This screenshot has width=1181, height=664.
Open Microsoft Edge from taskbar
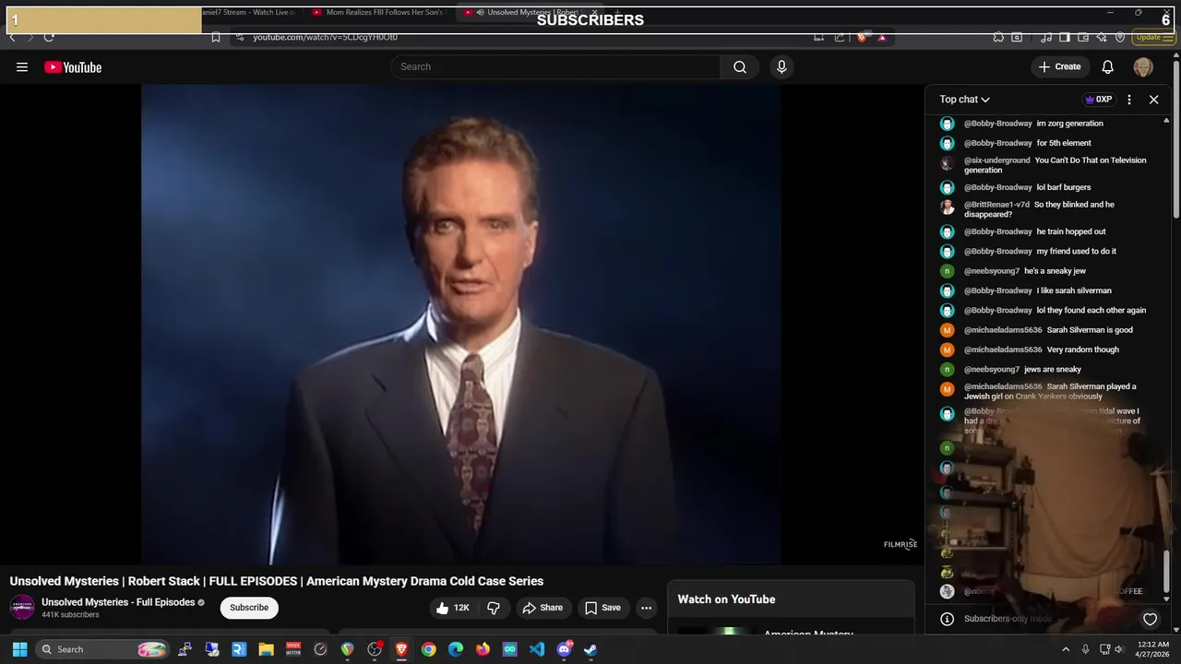[x=456, y=649]
